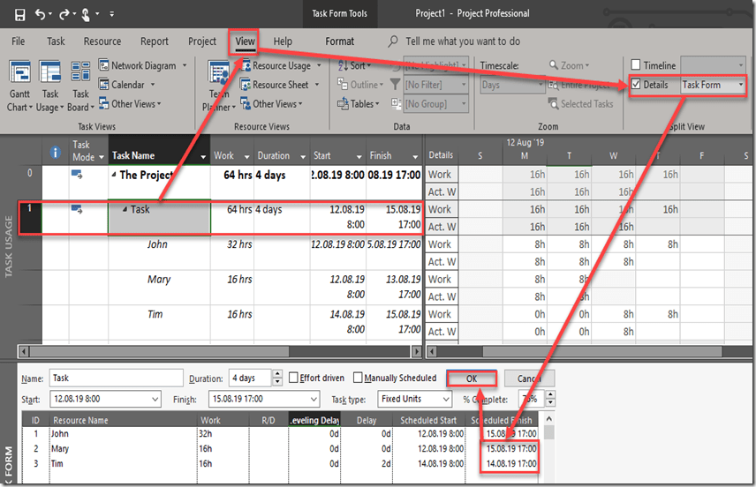Switch to the View ribbon tab
This screenshot has height=487, width=756.
point(245,41)
